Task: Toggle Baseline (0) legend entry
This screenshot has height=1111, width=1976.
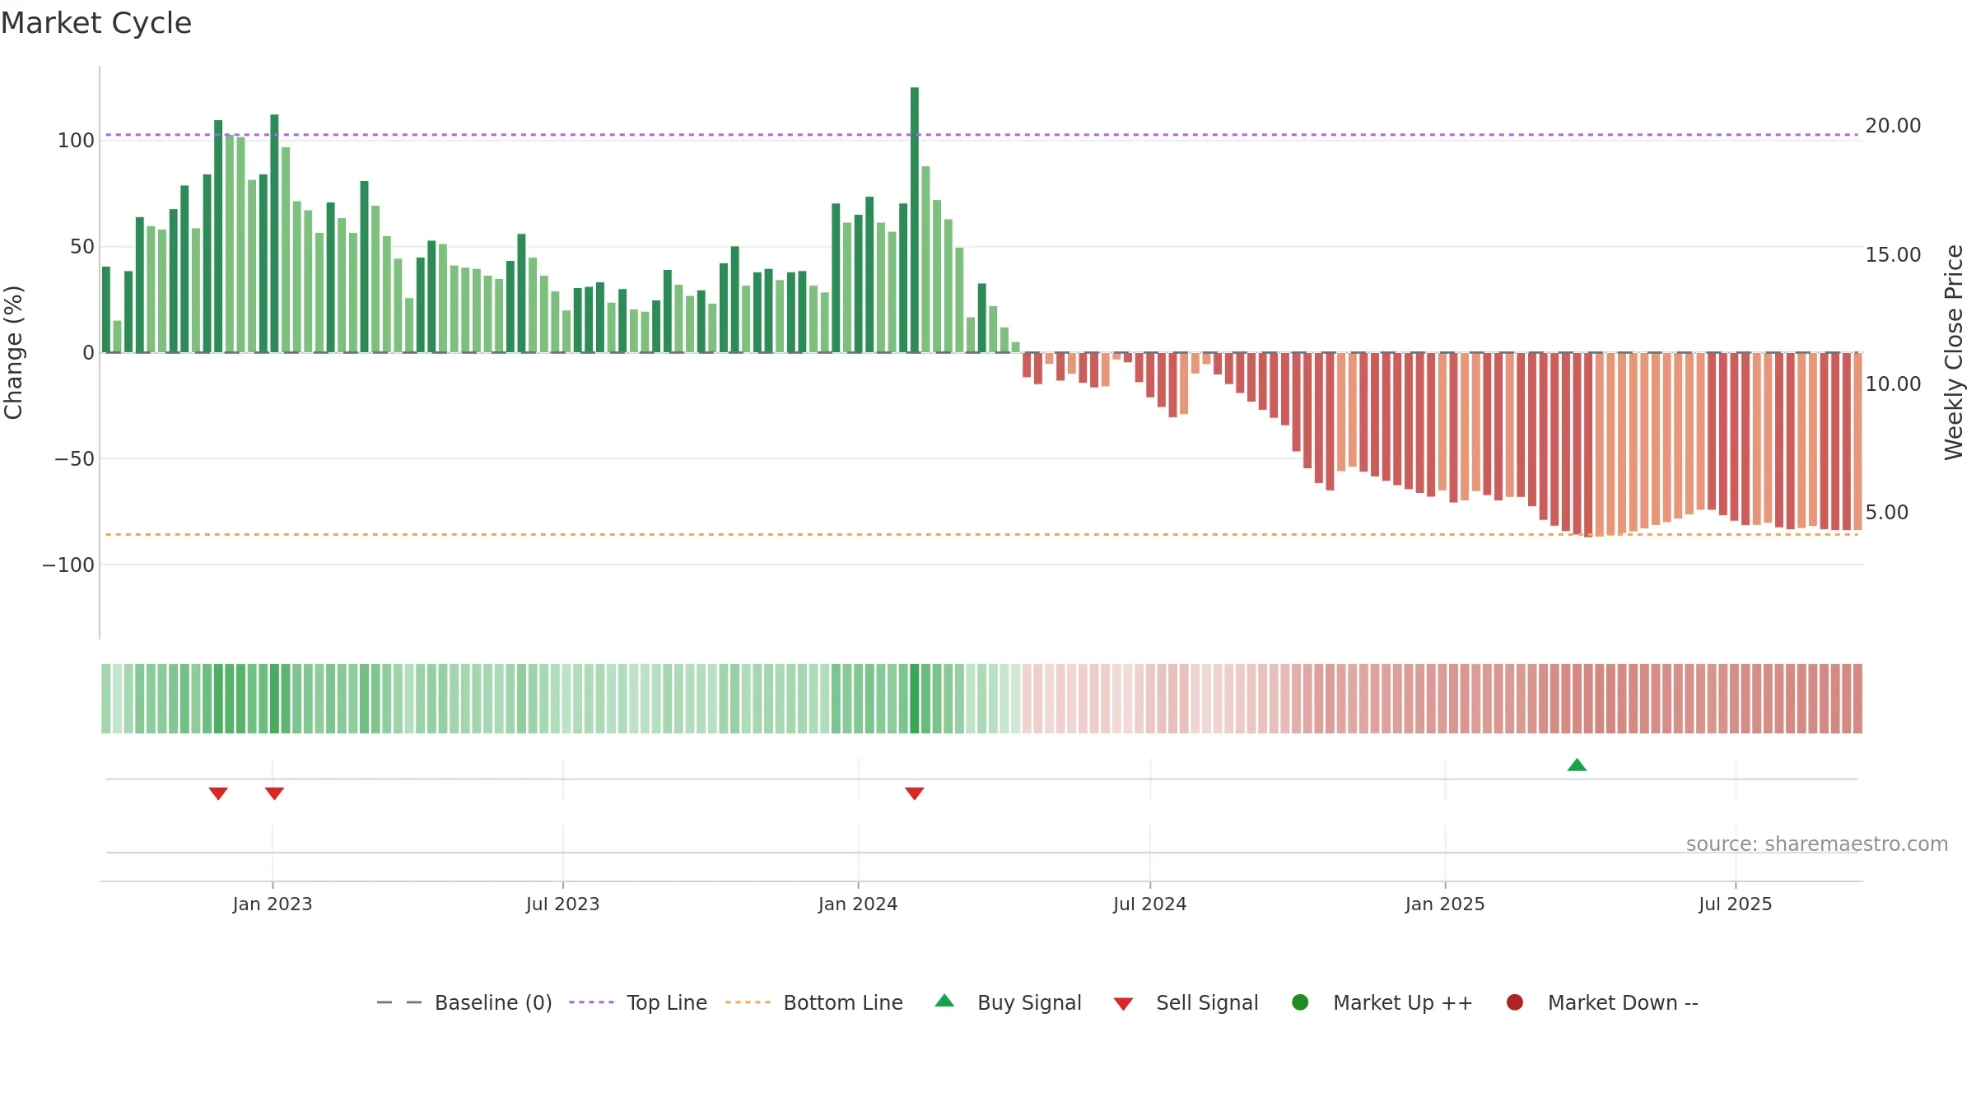Action: point(464,1002)
